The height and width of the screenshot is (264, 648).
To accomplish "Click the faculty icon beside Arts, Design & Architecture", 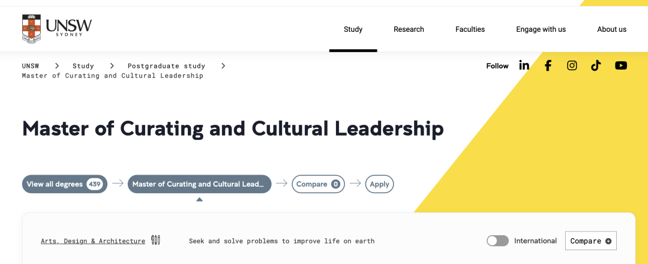I will pos(156,241).
